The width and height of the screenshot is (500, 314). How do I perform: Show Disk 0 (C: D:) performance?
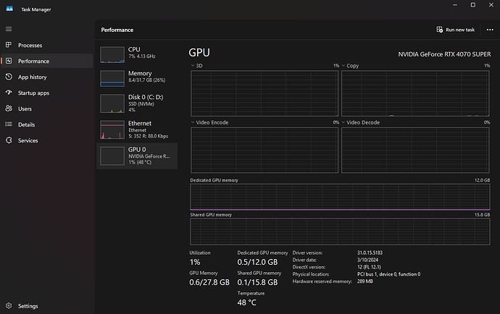pyautogui.click(x=137, y=102)
